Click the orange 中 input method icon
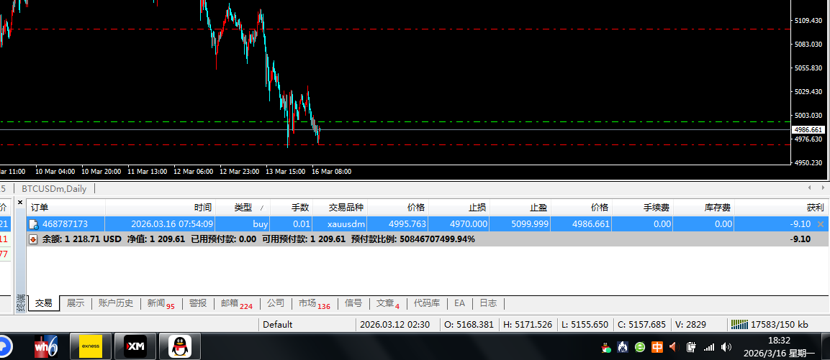The image size is (830, 360). [x=657, y=348]
